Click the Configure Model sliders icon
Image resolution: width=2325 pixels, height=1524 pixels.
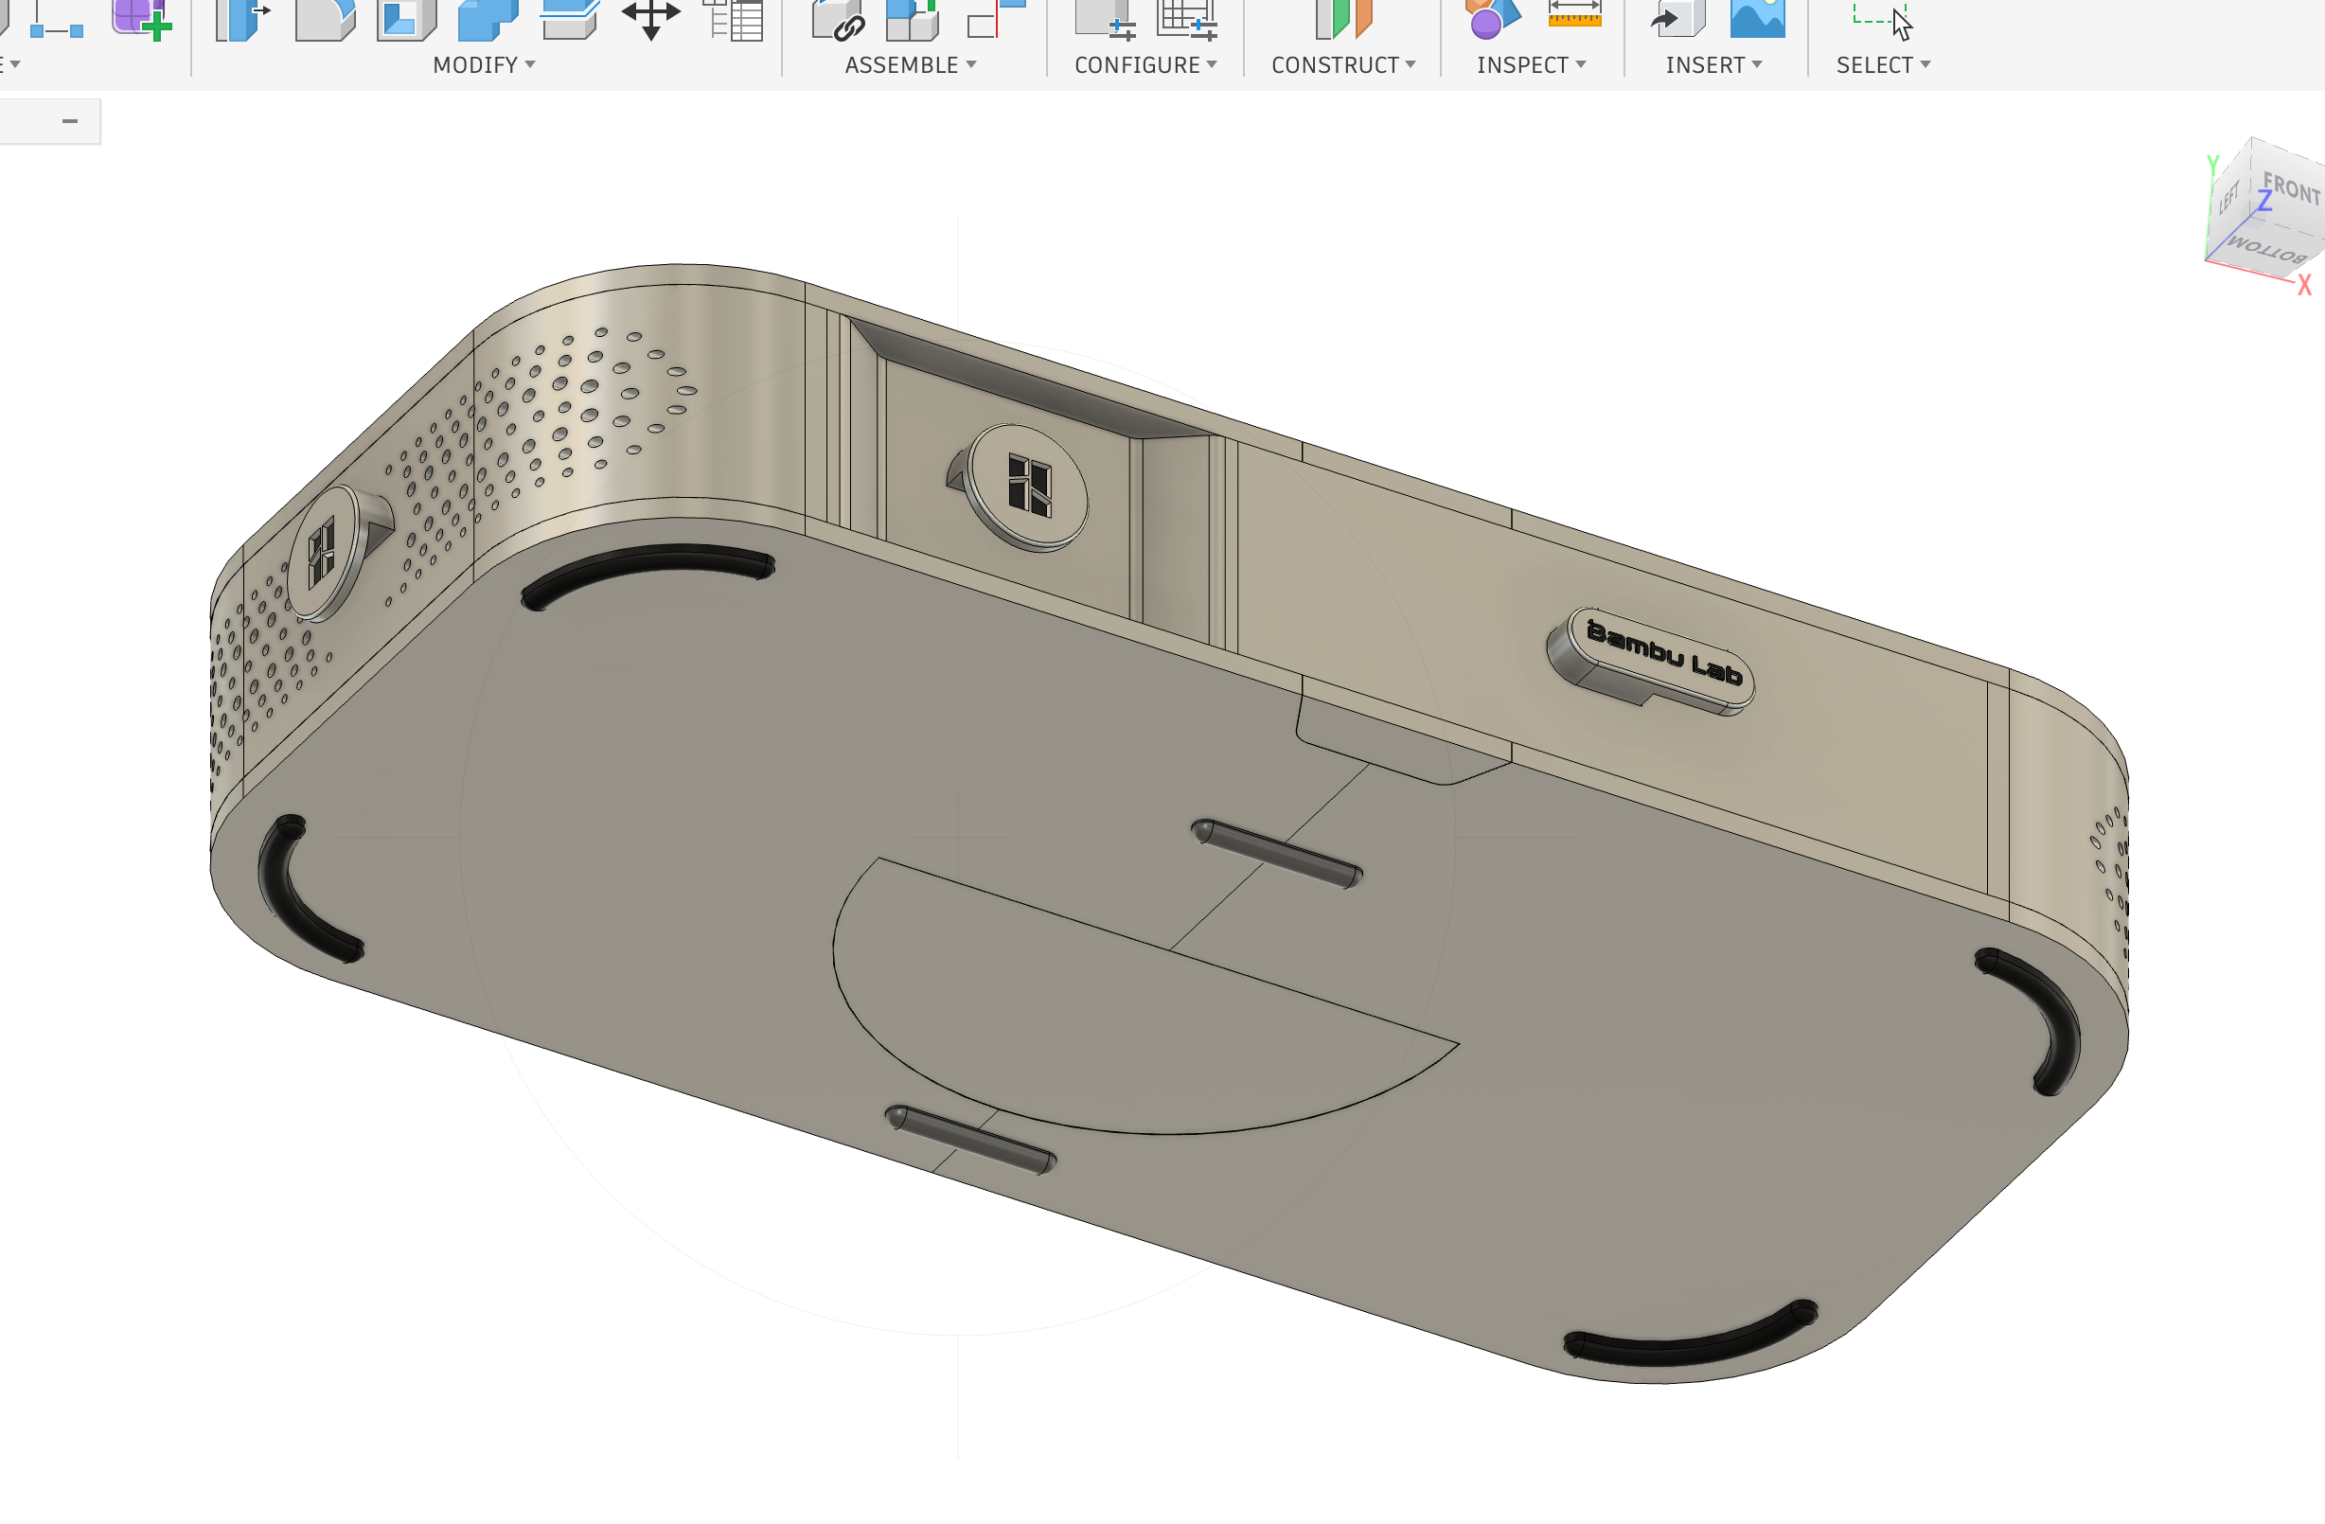[x=1105, y=20]
